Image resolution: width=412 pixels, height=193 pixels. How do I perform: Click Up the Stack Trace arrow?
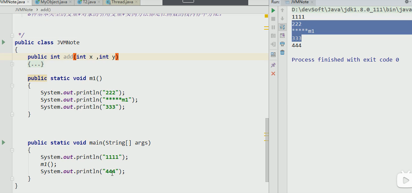pos(282,10)
